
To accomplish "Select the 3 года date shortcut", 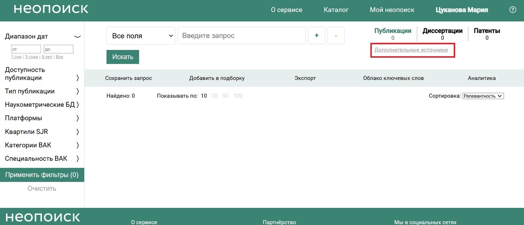I will [x=32, y=57].
